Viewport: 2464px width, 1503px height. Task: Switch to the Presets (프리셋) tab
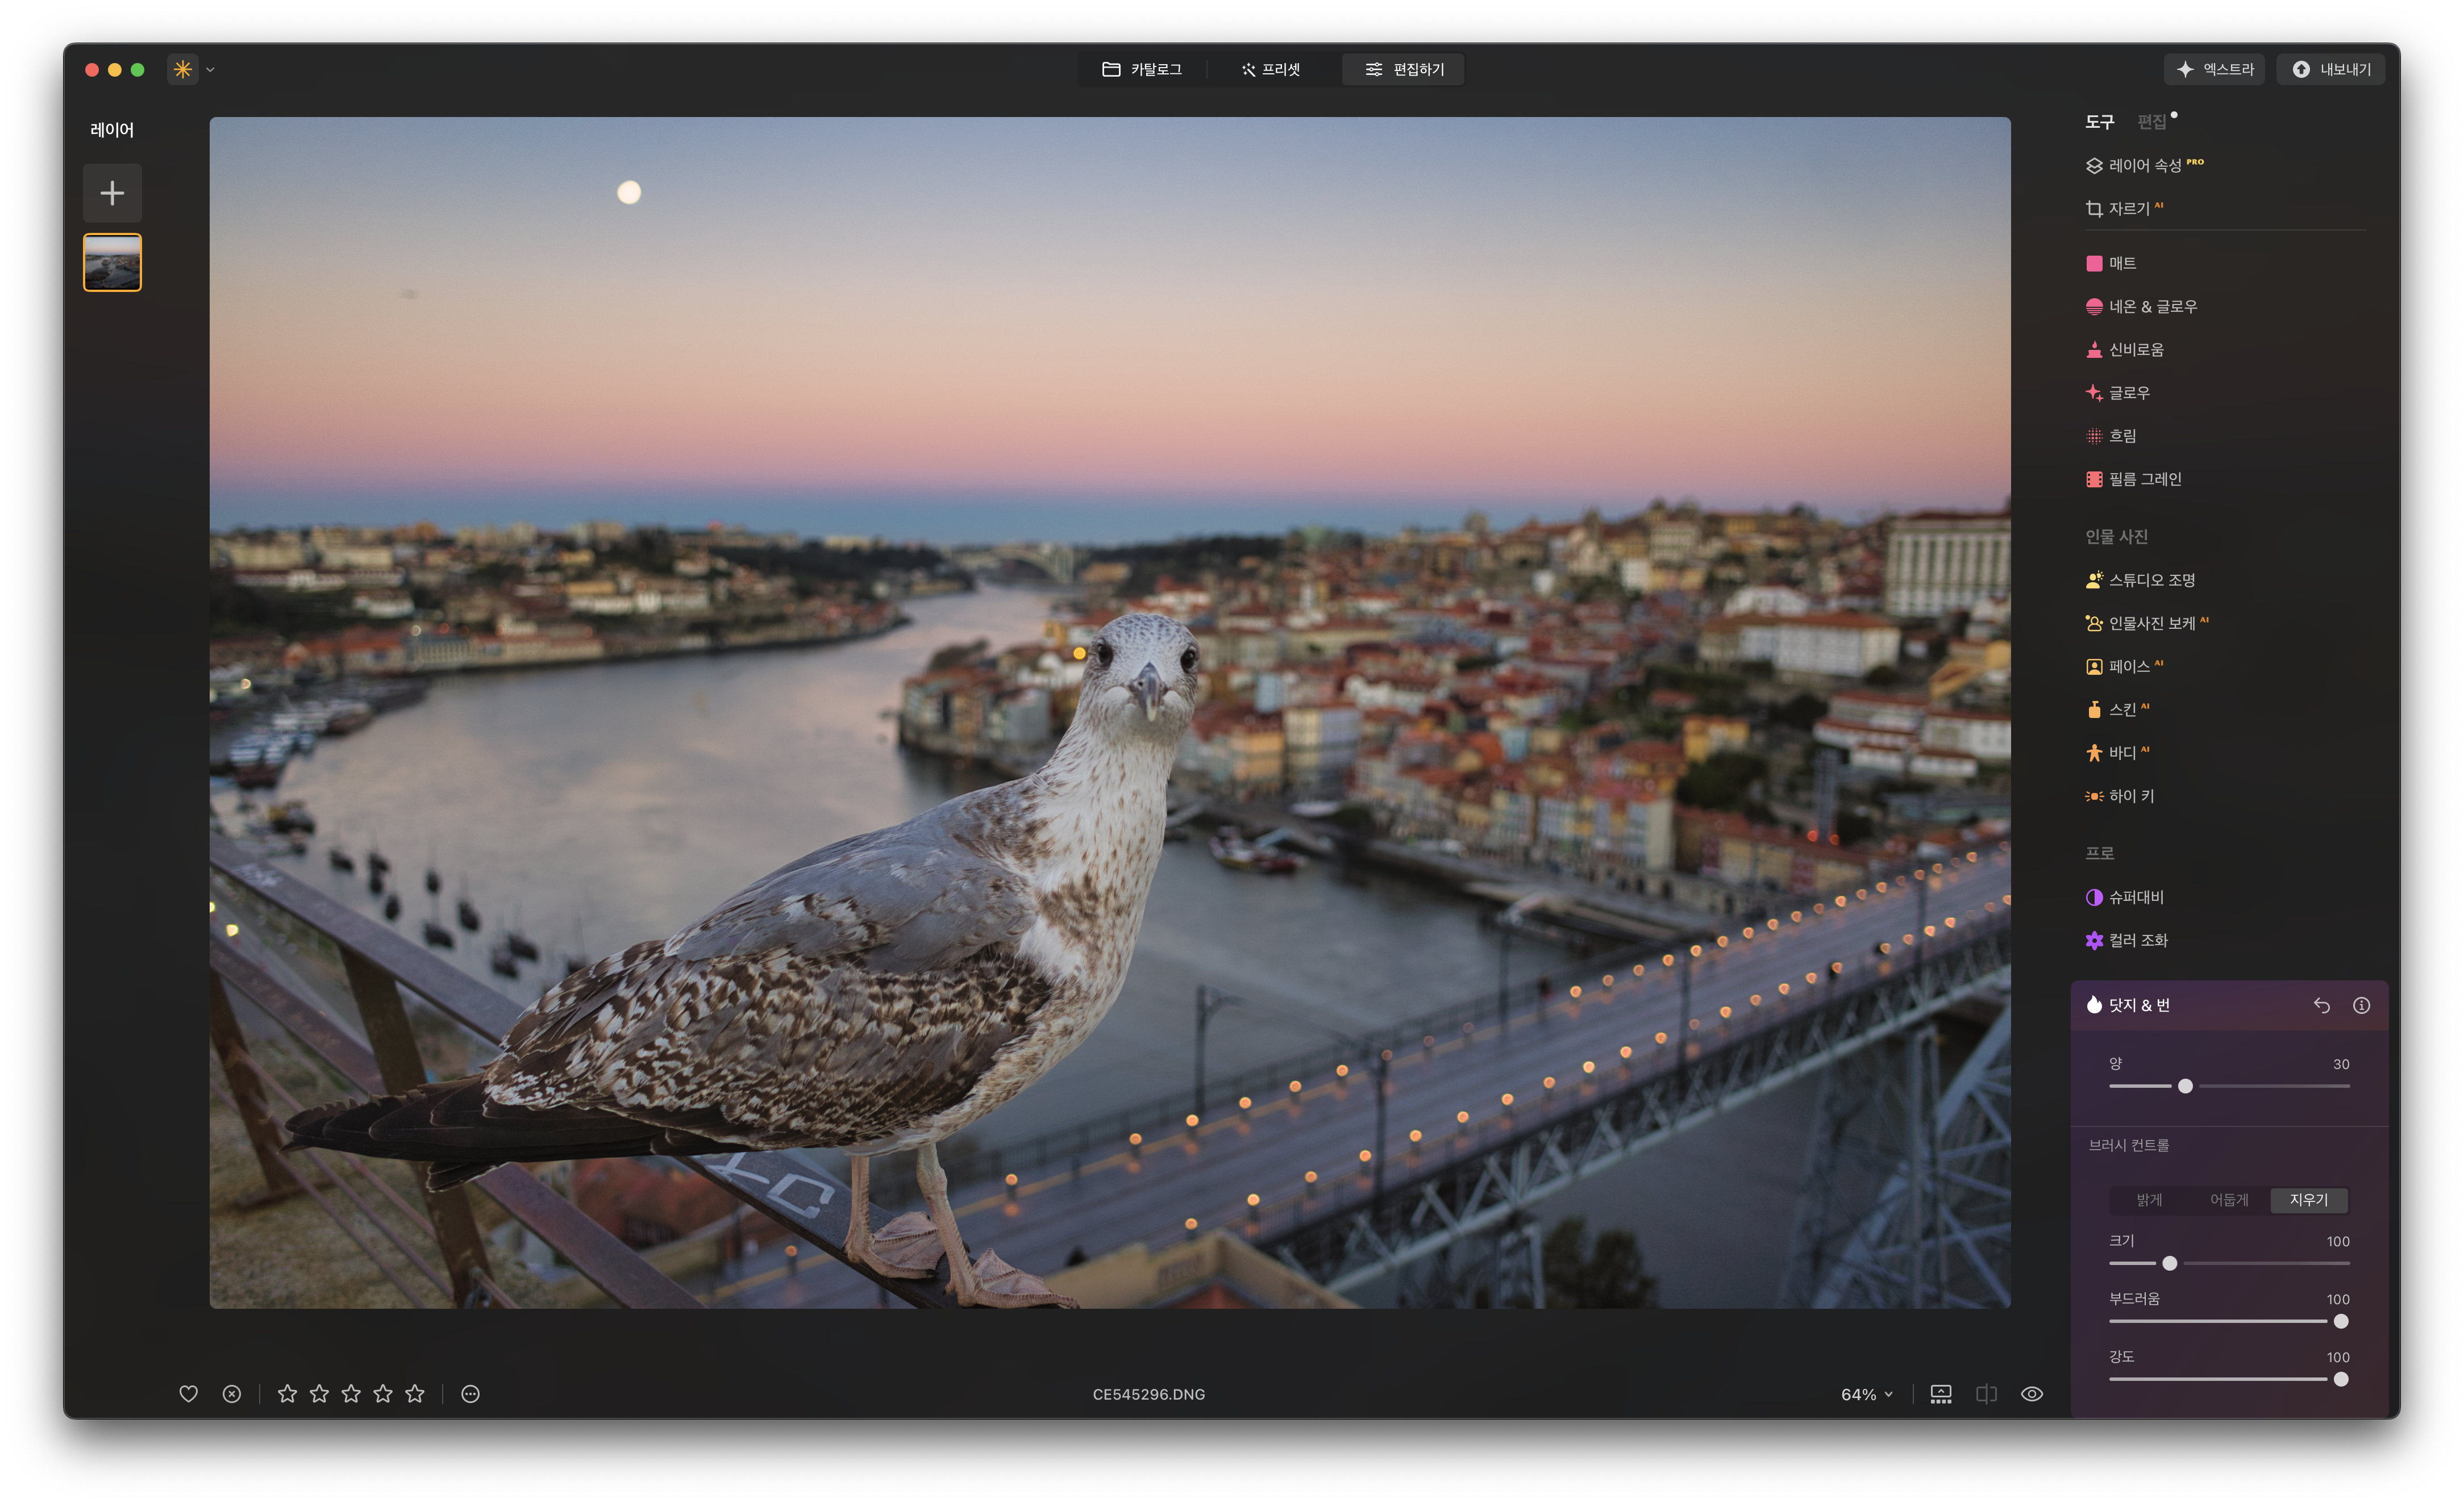[x=1270, y=69]
